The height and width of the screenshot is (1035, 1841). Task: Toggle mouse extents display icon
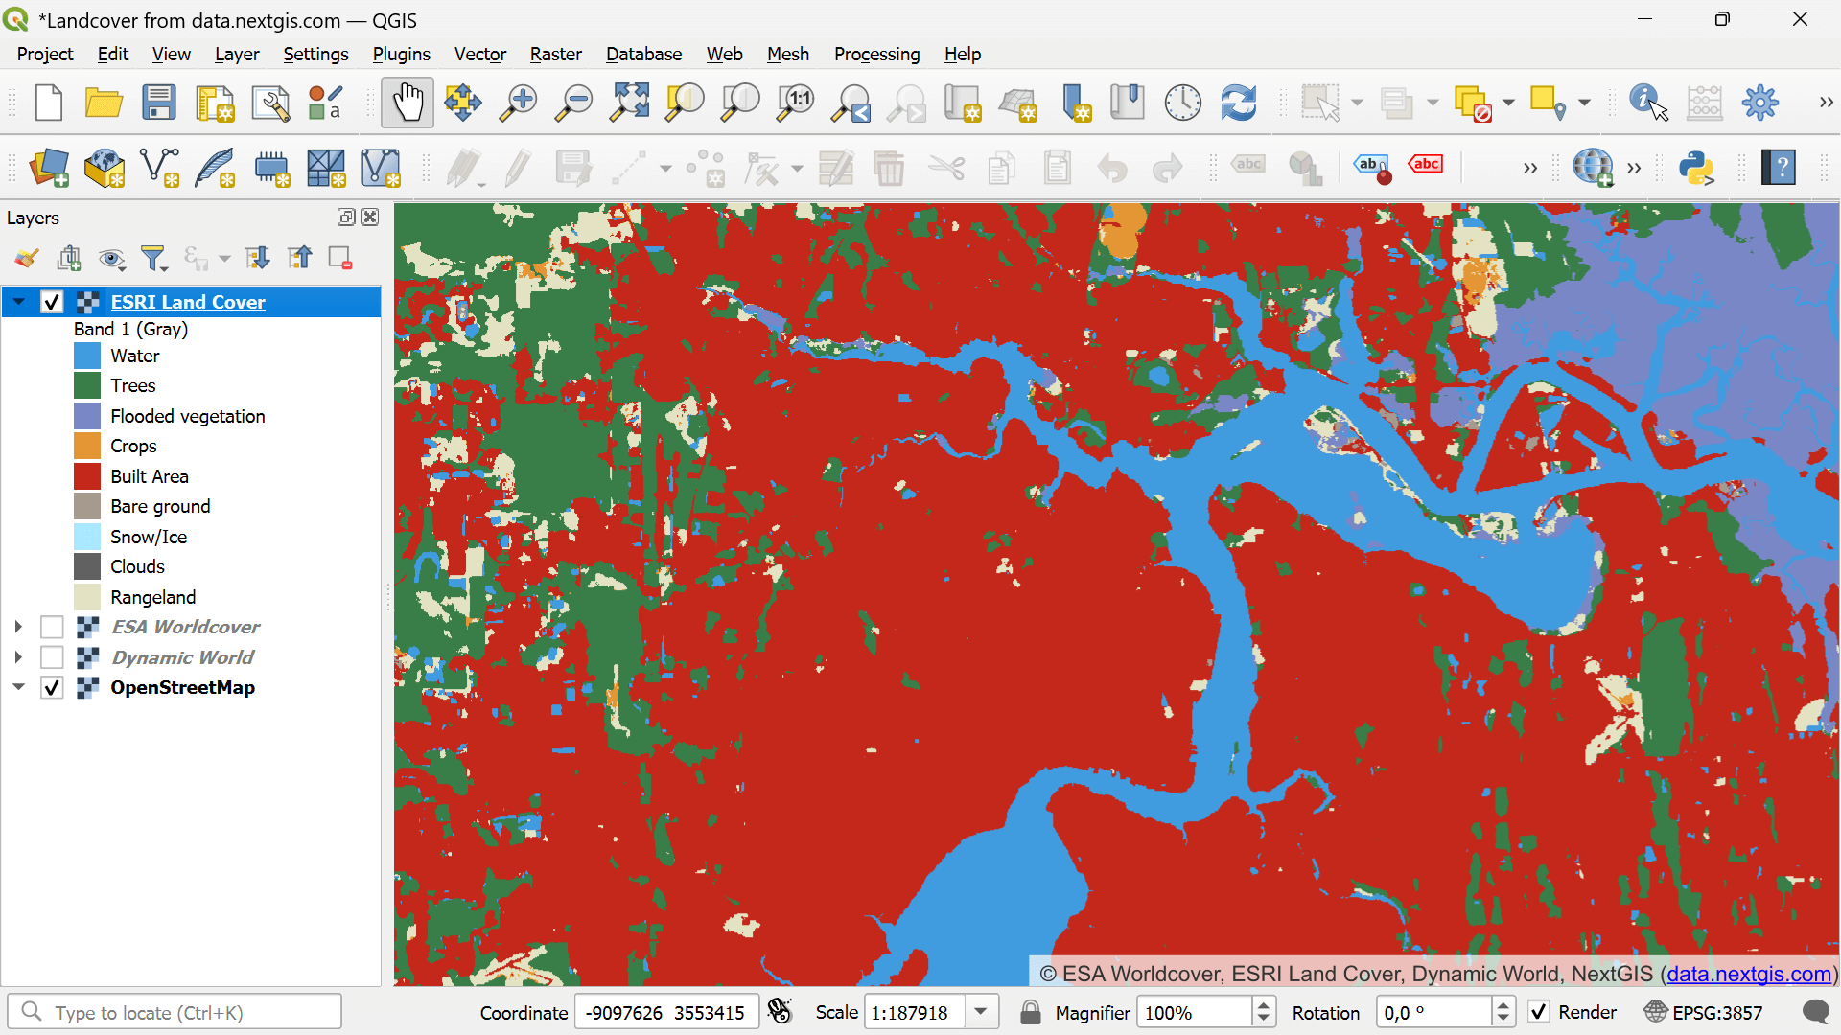[781, 1012]
